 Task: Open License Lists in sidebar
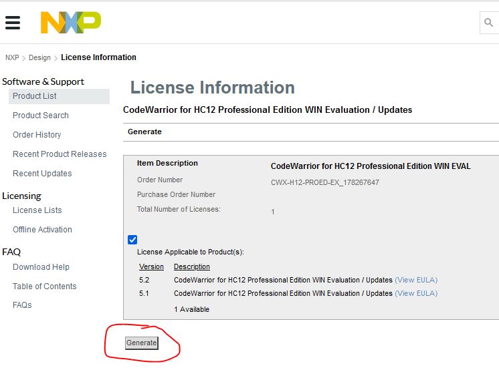click(37, 210)
